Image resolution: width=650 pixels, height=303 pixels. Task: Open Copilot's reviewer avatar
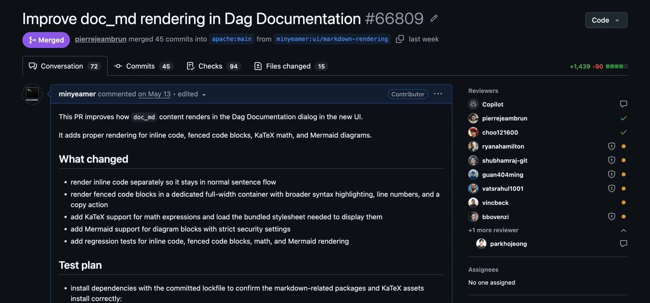pyautogui.click(x=473, y=104)
